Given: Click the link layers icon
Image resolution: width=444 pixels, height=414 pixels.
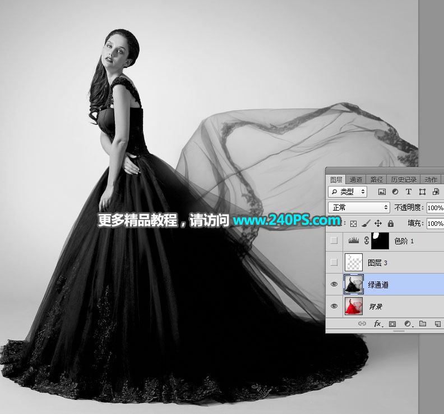Looking at the screenshot, I should click(x=362, y=324).
